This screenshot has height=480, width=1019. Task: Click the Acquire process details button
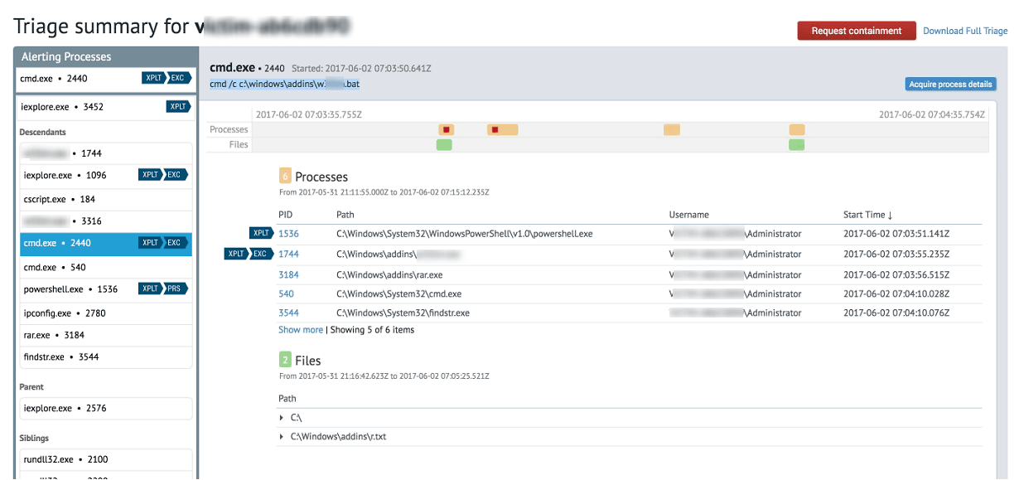[950, 84]
